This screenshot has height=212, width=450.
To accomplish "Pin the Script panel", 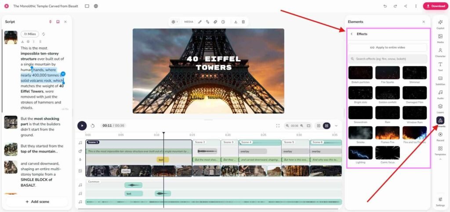I will (x=50, y=22).
